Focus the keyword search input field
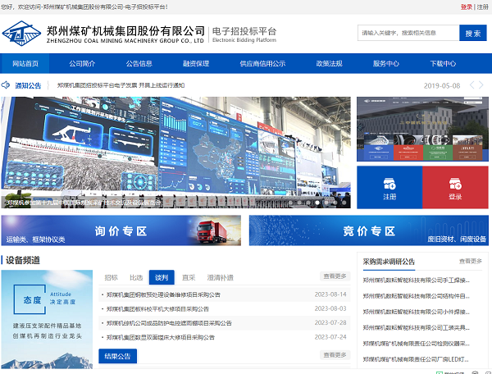This screenshot has width=492, height=374. 408,33
